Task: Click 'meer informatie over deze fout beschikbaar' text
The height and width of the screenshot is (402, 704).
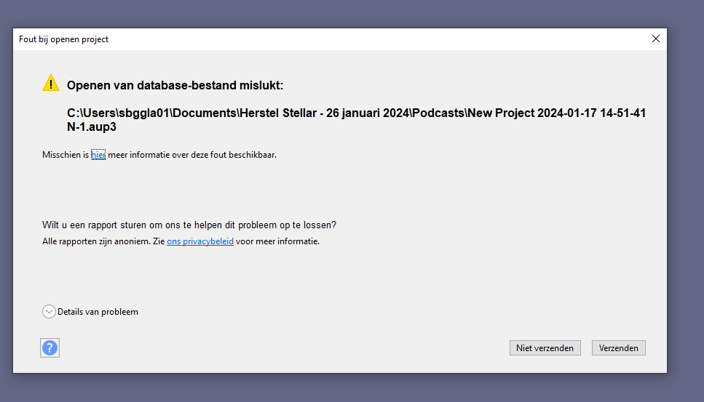Action: (x=192, y=155)
